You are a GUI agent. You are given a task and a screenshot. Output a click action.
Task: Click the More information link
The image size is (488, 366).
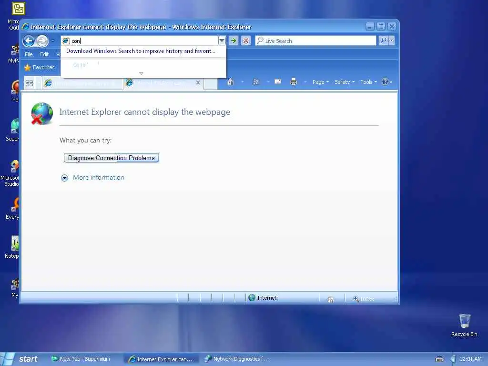click(98, 177)
